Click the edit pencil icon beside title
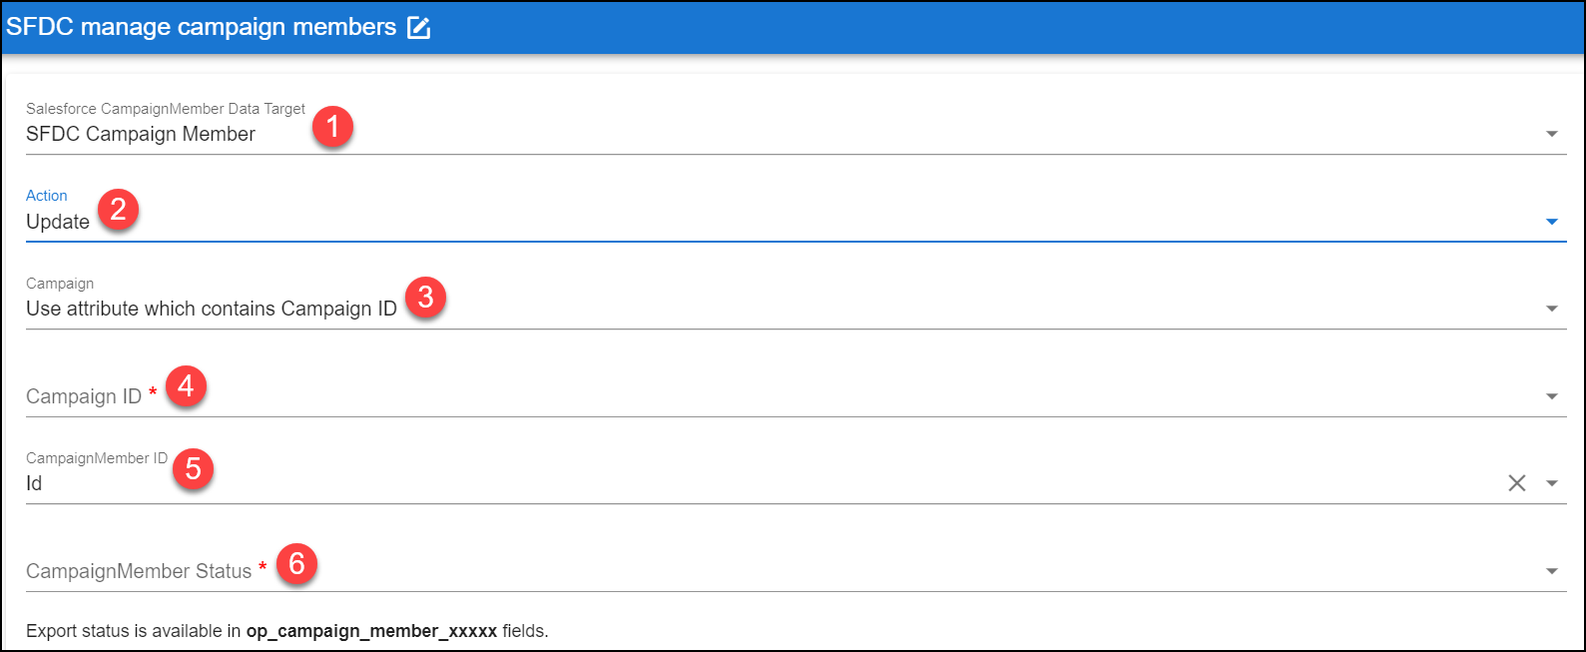Image resolution: width=1586 pixels, height=652 pixels. pyautogui.click(x=419, y=28)
